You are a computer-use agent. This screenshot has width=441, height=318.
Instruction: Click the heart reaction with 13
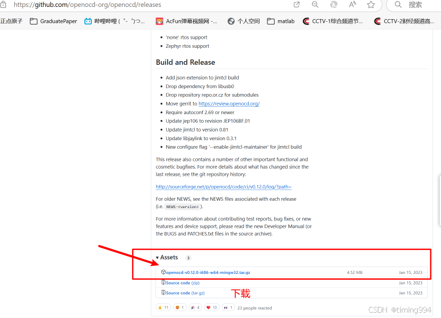click(x=212, y=307)
